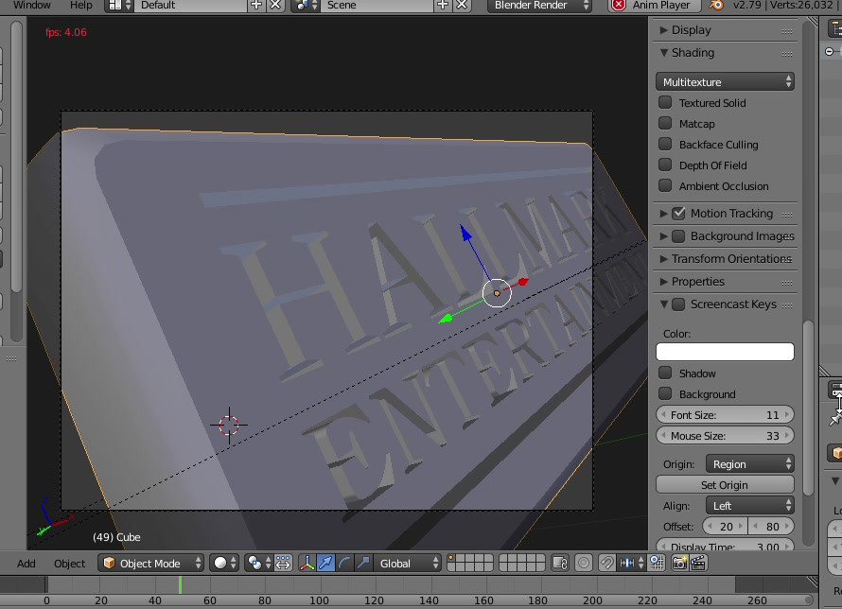The height and width of the screenshot is (609, 842).
Task: Click OpenGL render camera icon
Action: 679,563
